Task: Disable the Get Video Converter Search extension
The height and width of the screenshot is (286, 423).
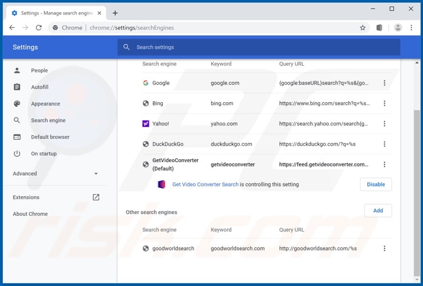Action: pos(376,184)
